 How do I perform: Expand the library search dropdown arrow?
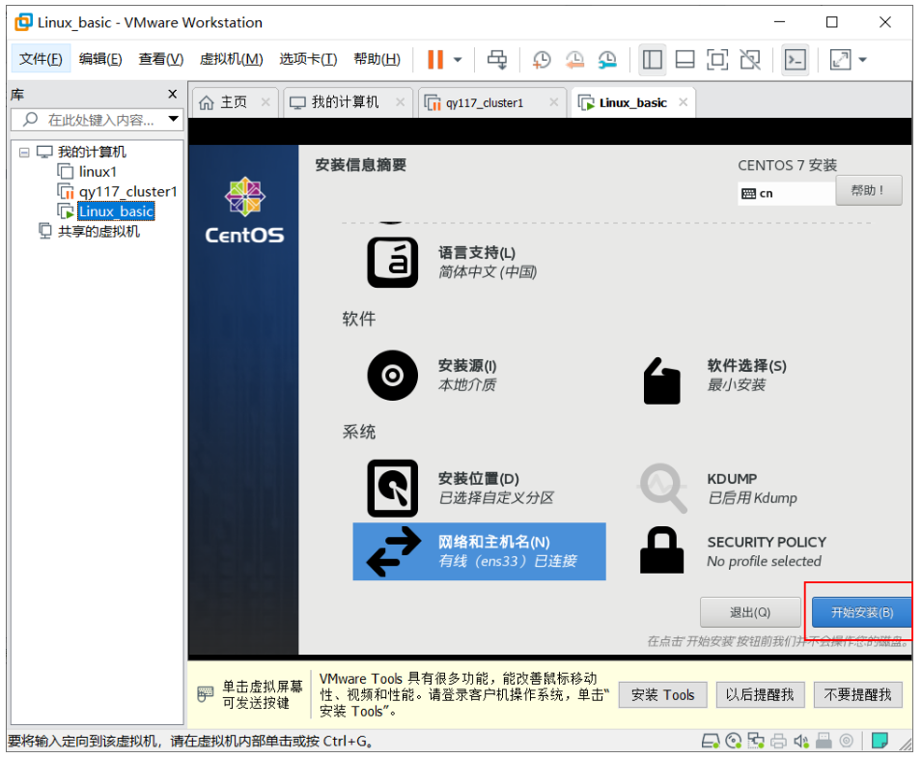(174, 120)
